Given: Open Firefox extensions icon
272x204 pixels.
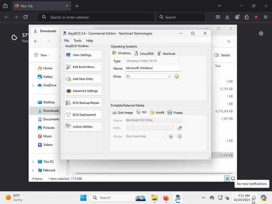Looking at the screenshot, I should (x=246, y=17).
